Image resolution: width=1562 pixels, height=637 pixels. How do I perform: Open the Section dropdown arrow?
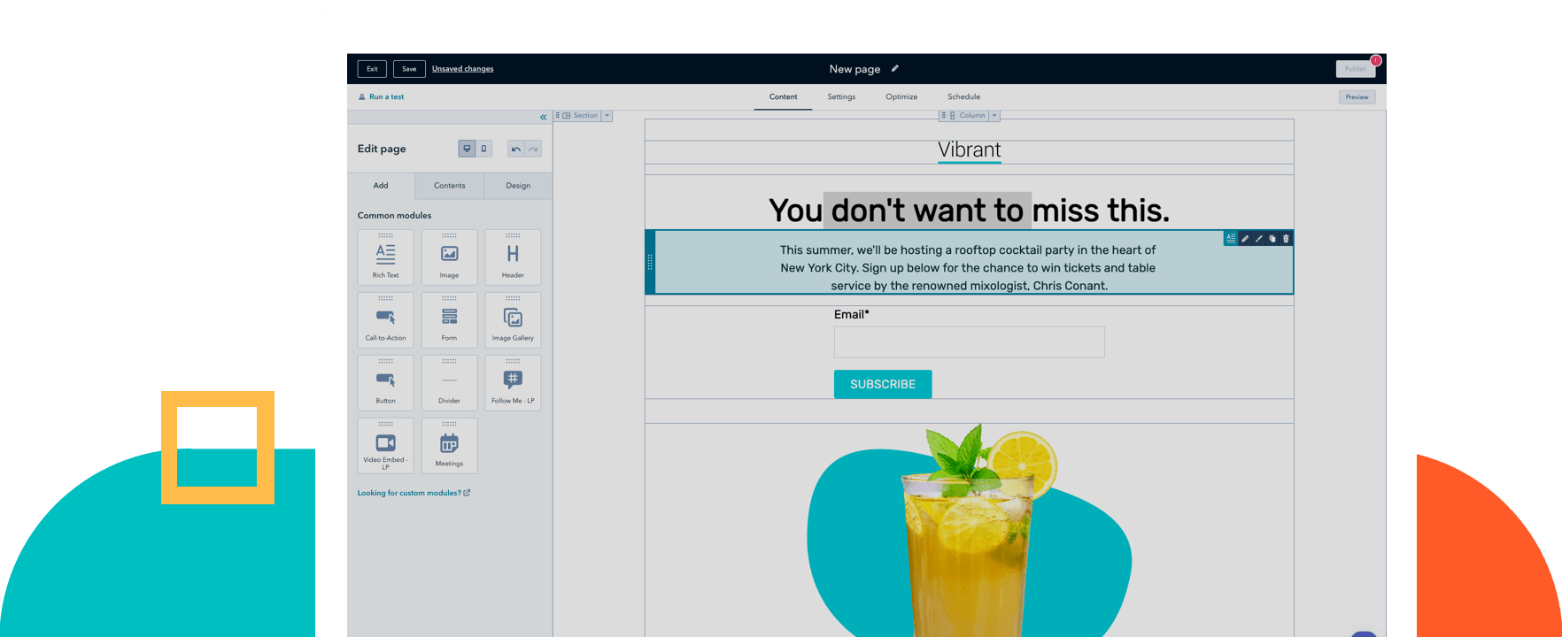pos(607,116)
